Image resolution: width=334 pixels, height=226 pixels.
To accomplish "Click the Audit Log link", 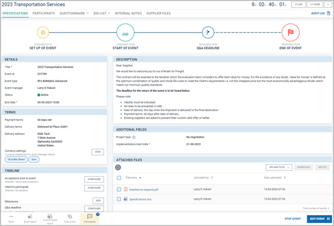I will coord(318,13).
